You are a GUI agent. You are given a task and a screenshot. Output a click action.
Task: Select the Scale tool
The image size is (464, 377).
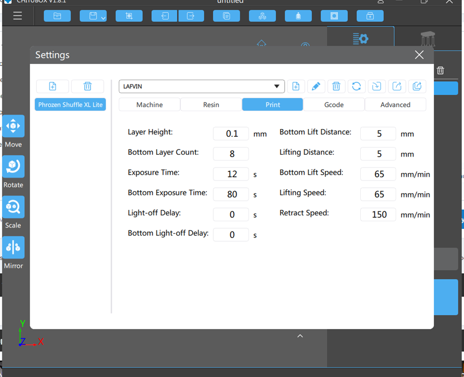[13, 213]
